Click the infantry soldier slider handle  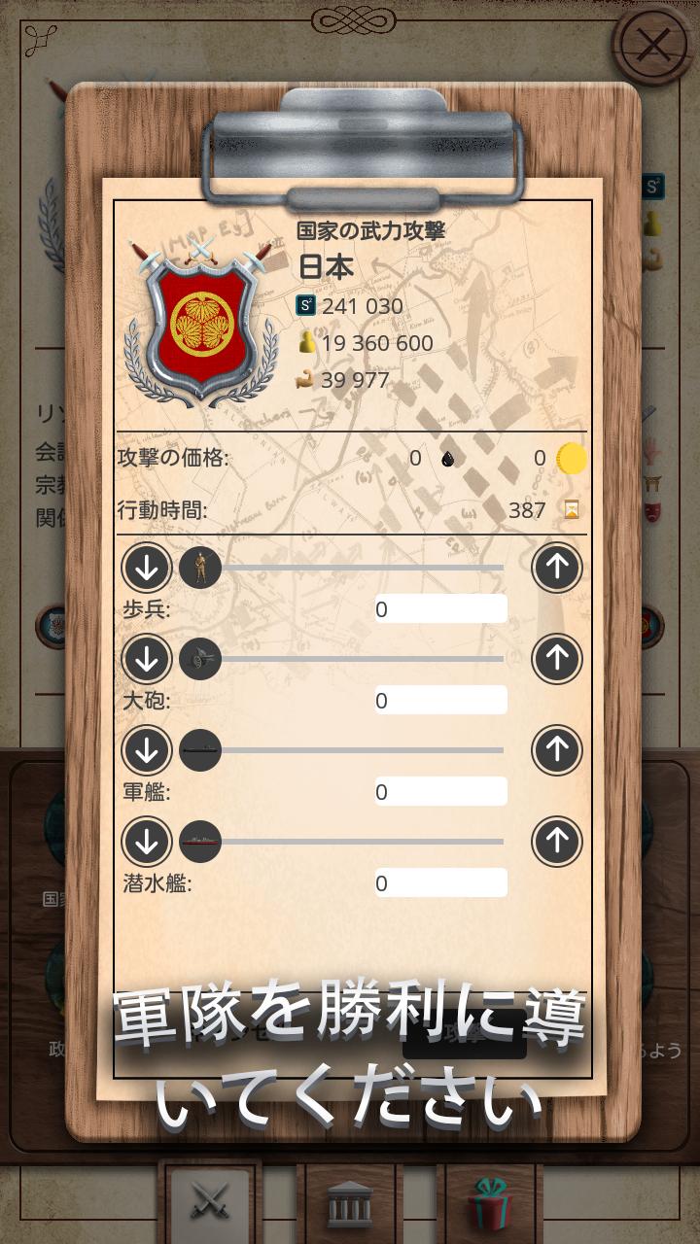pos(200,568)
